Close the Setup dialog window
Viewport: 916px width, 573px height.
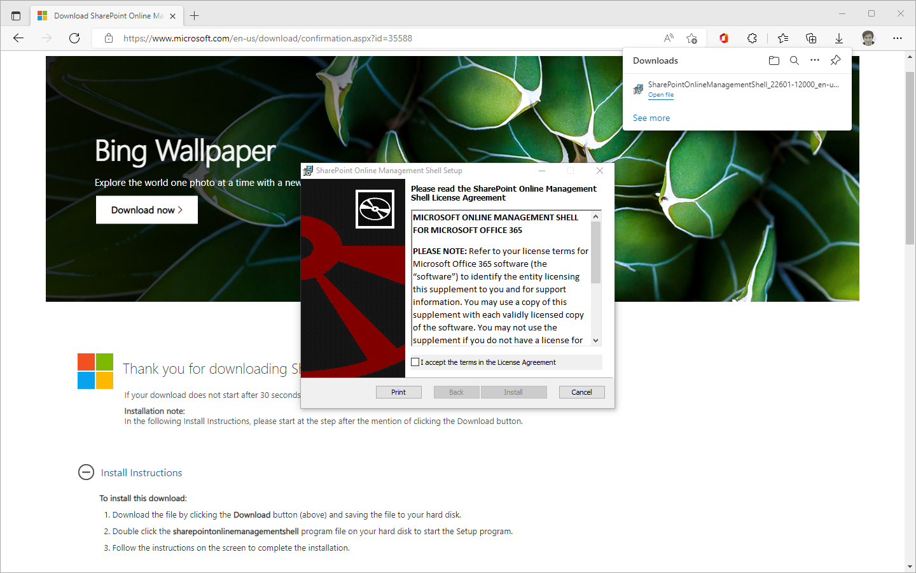coord(600,171)
